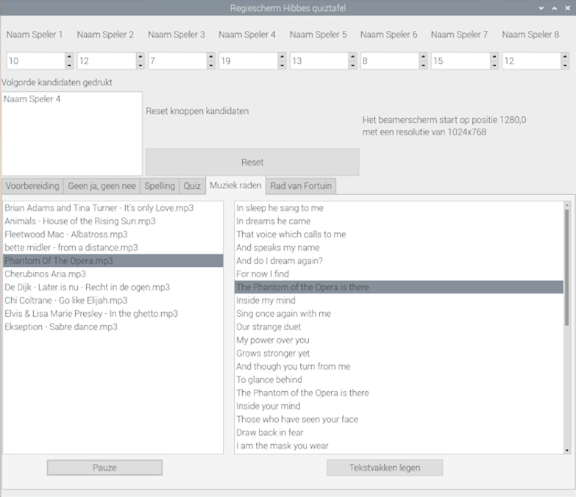Click the Tekstvakken legen button
The height and width of the screenshot is (497, 576).
(384, 468)
